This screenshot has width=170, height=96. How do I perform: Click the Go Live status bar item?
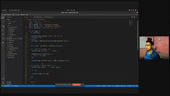[x=123, y=86]
